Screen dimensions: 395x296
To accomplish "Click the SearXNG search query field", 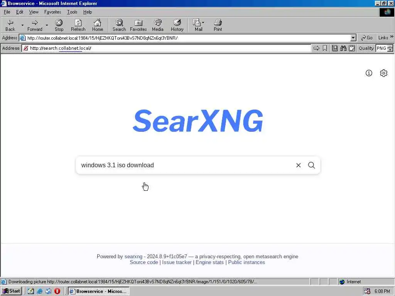I will (186, 165).
